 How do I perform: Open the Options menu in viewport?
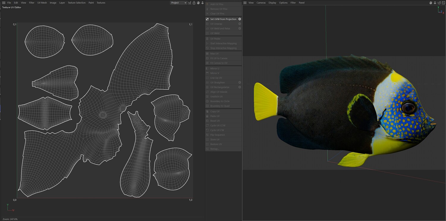[x=283, y=3]
